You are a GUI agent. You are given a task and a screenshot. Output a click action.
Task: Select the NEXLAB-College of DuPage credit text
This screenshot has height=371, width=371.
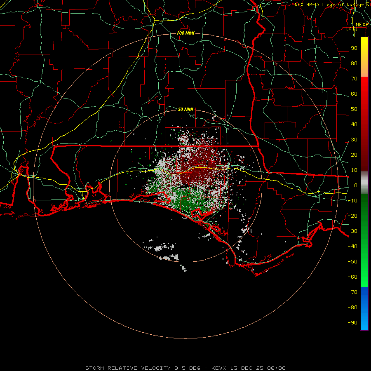pyautogui.click(x=332, y=5)
